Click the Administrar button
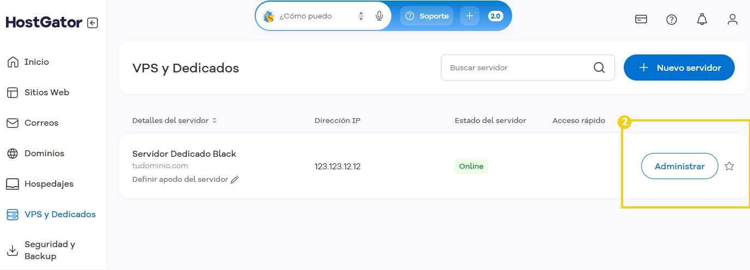The image size is (750, 270). pyautogui.click(x=680, y=167)
